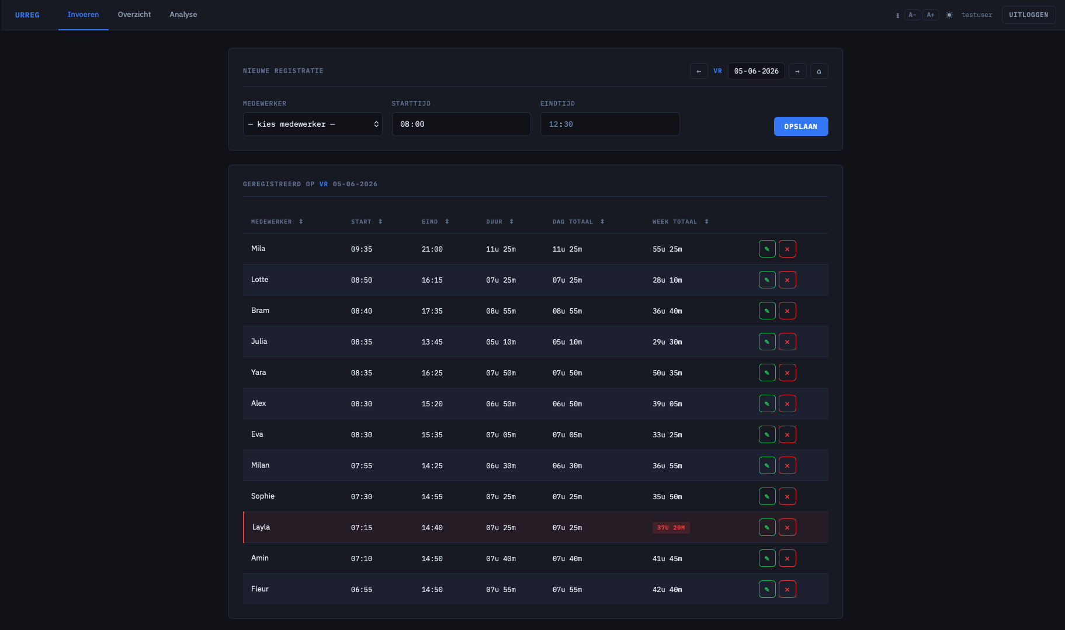
Task: Edit Sophie's registration
Action: click(767, 496)
